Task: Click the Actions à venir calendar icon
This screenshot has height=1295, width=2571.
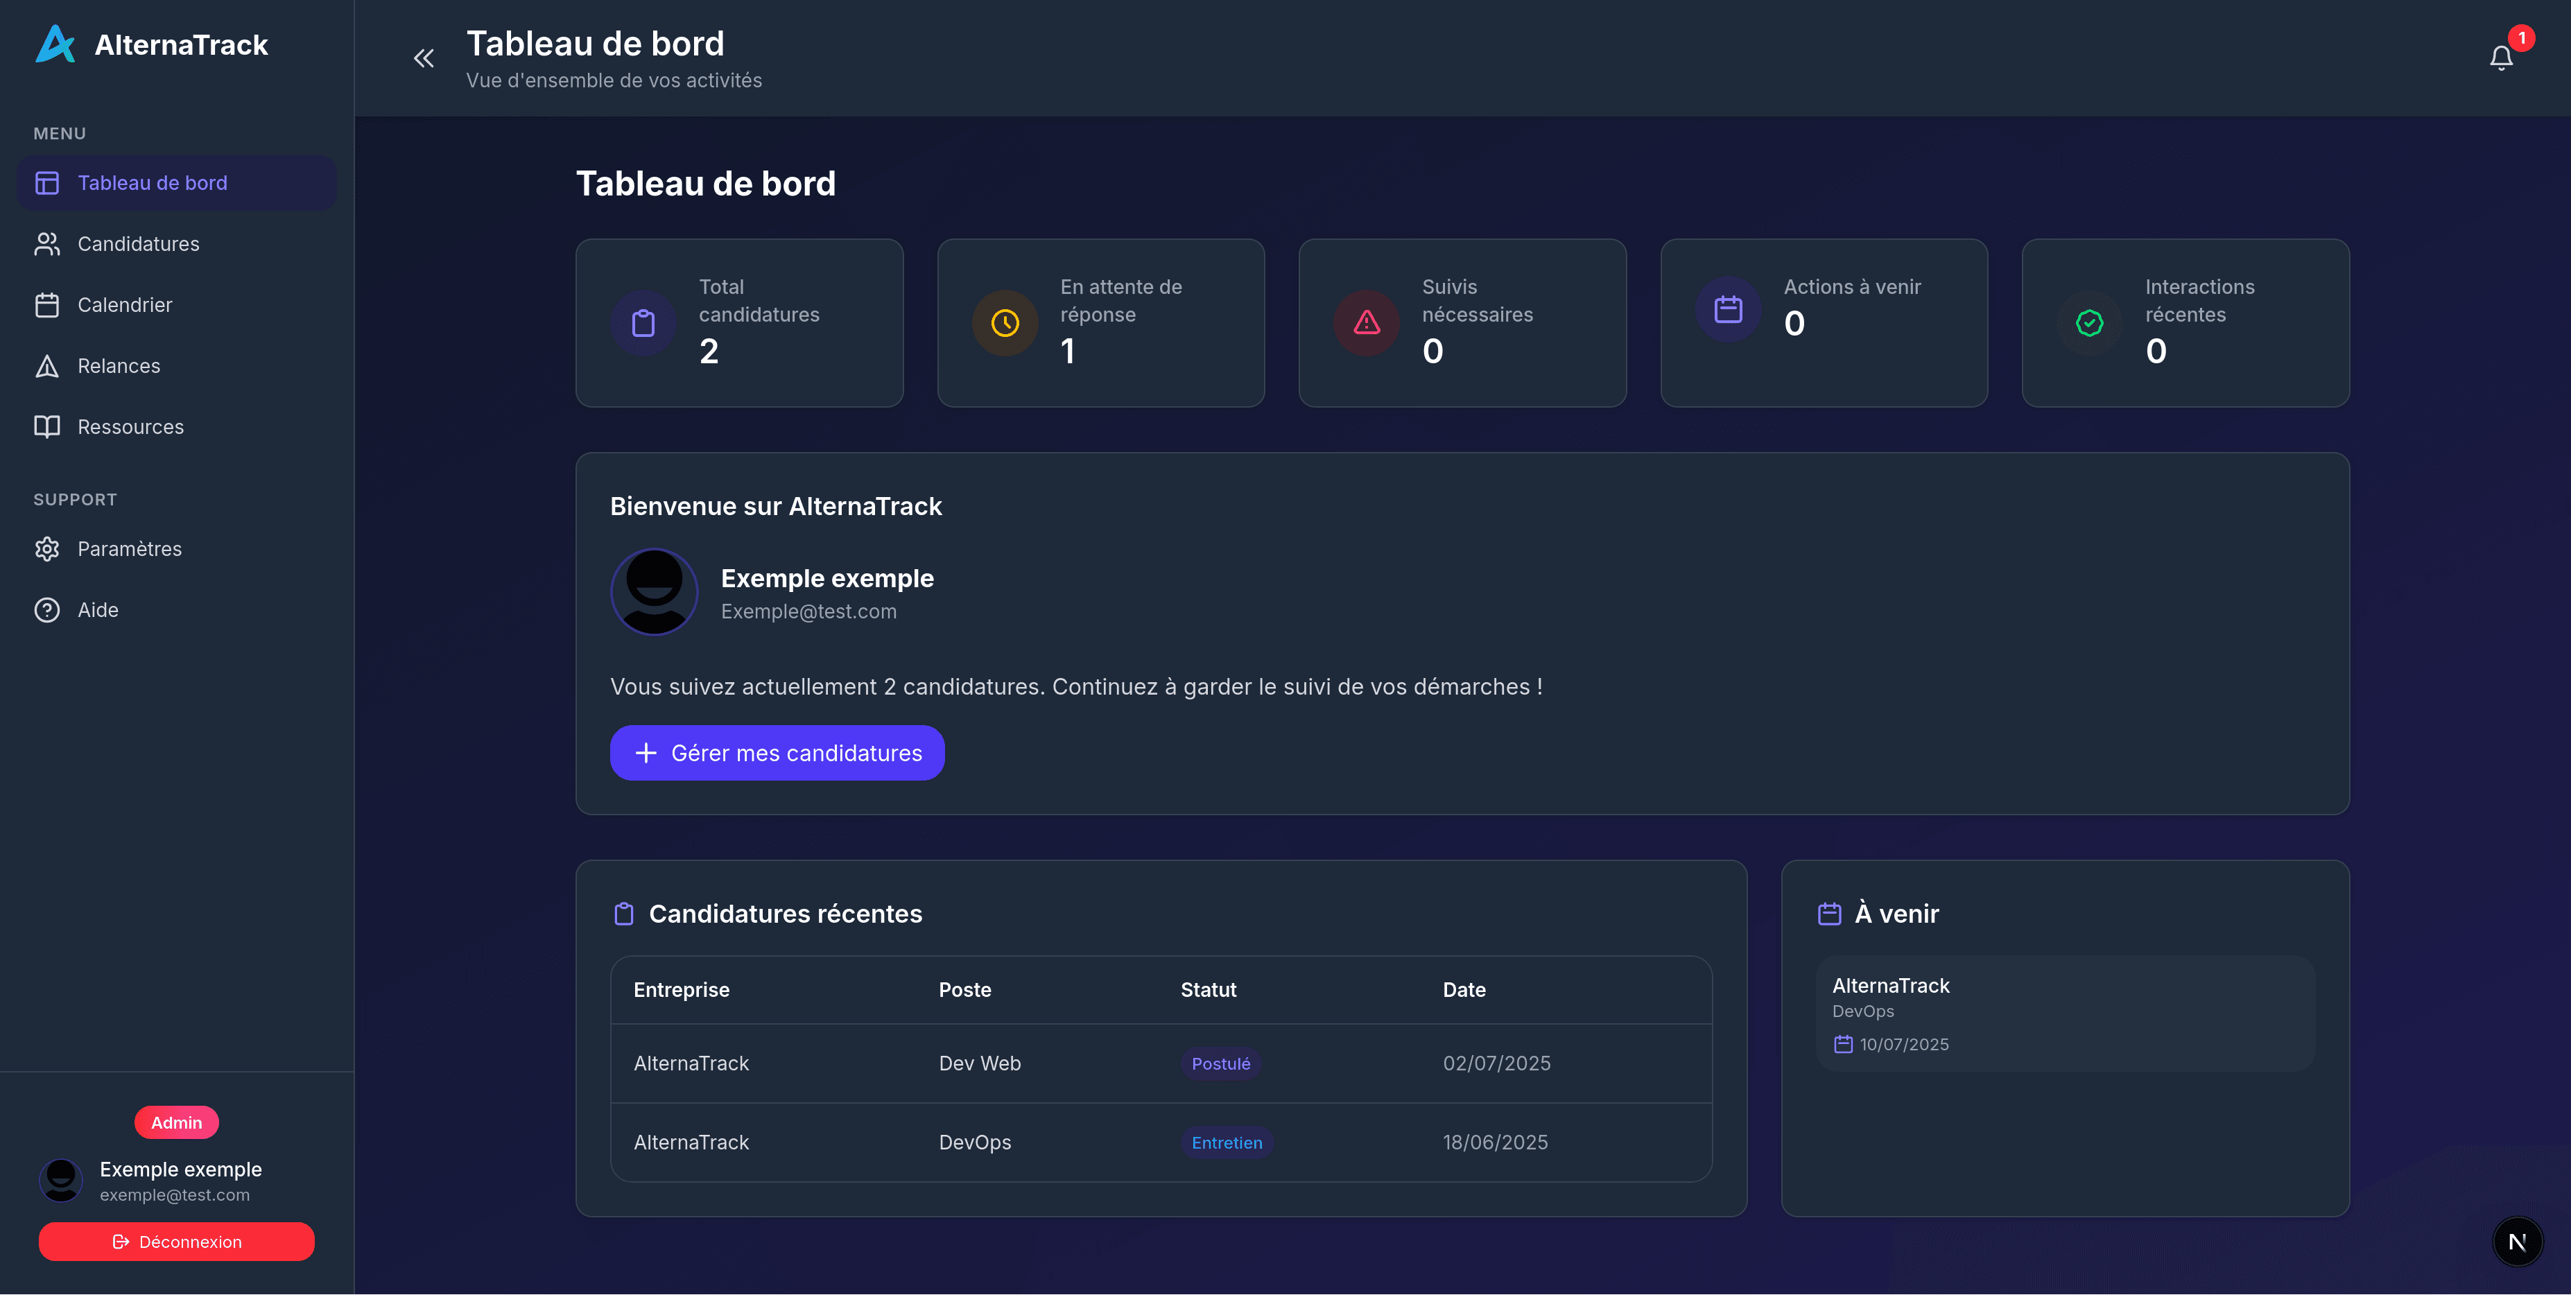Action: pyautogui.click(x=1728, y=311)
